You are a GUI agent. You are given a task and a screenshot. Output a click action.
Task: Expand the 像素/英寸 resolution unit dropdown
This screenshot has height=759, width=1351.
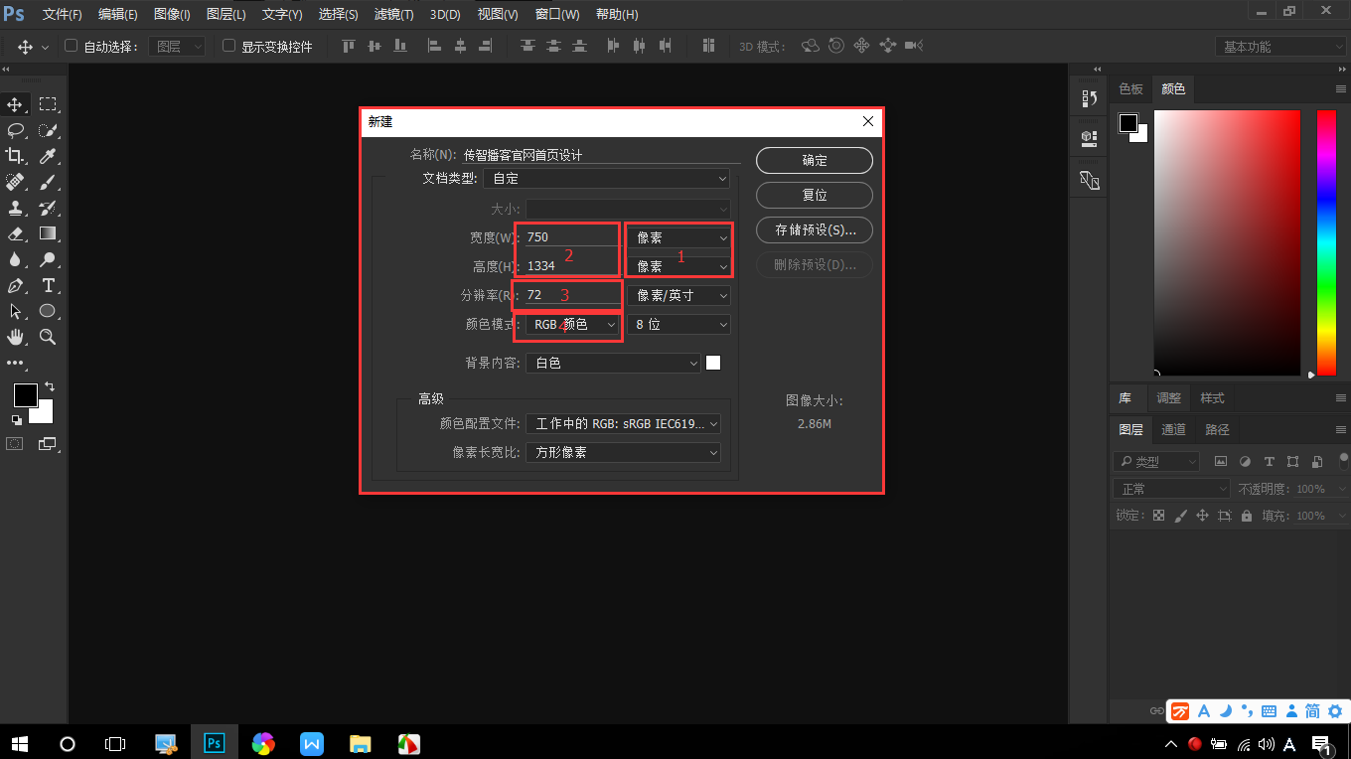coord(678,295)
